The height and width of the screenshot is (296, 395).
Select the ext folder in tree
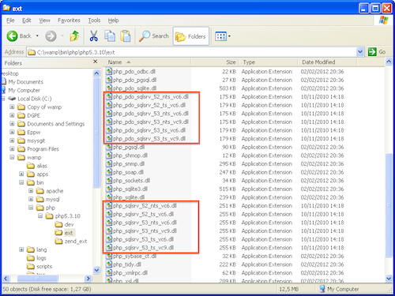[69, 233]
